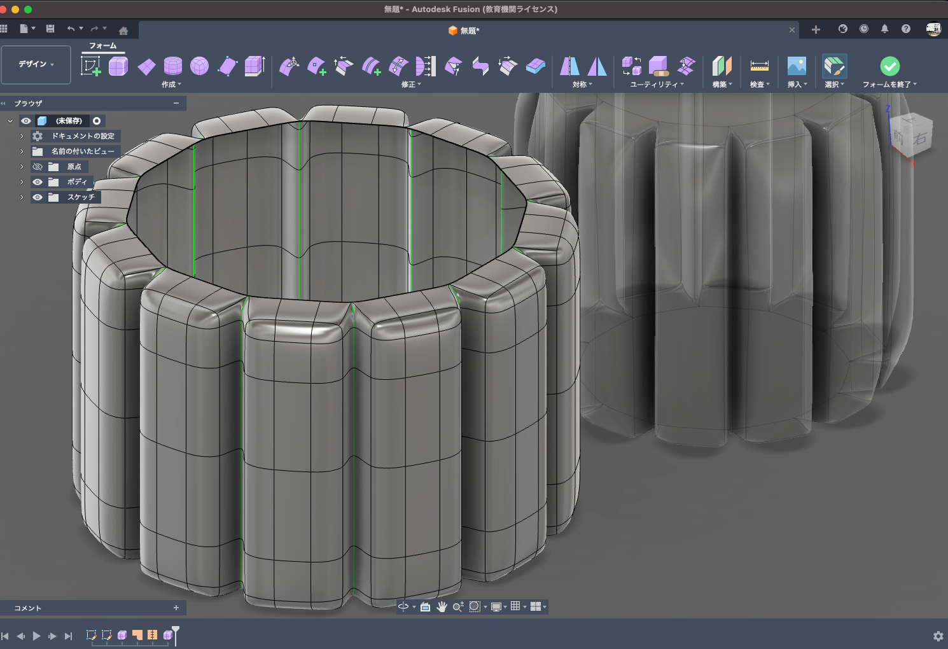Choose the Form Cylinder tool
Image resolution: width=948 pixels, height=649 pixels.
[173, 66]
